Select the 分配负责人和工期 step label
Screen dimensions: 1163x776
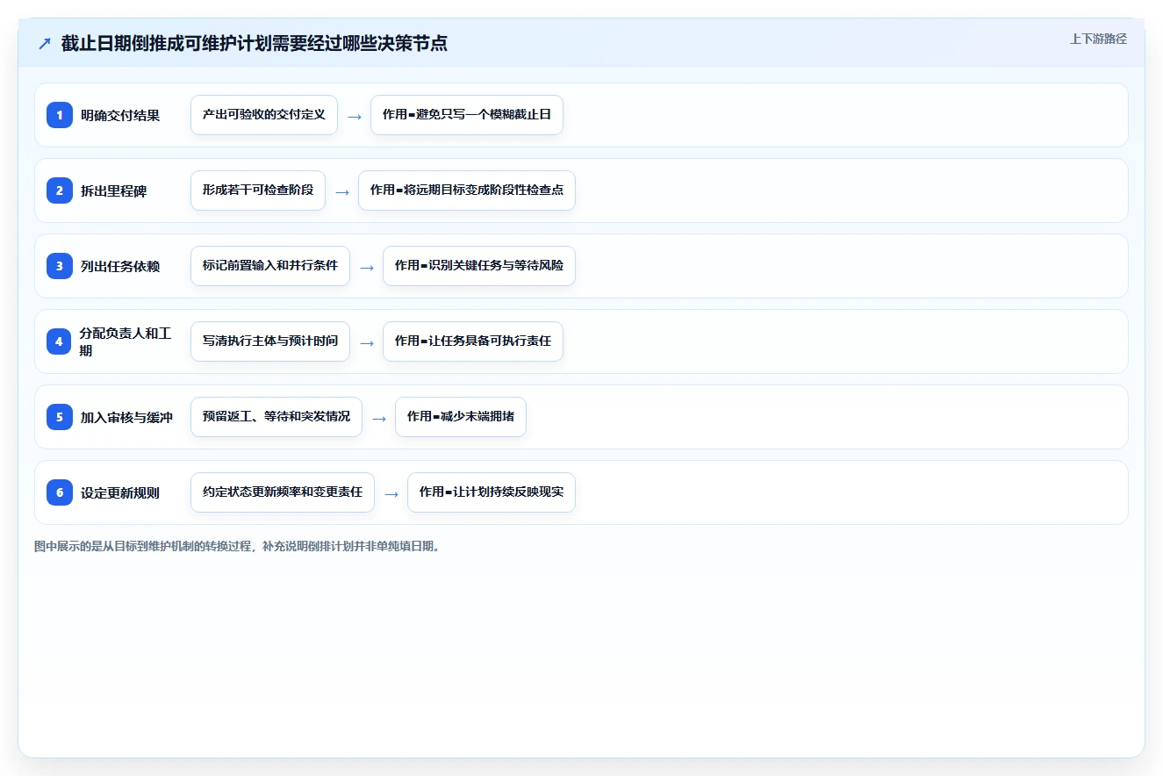tap(126, 341)
